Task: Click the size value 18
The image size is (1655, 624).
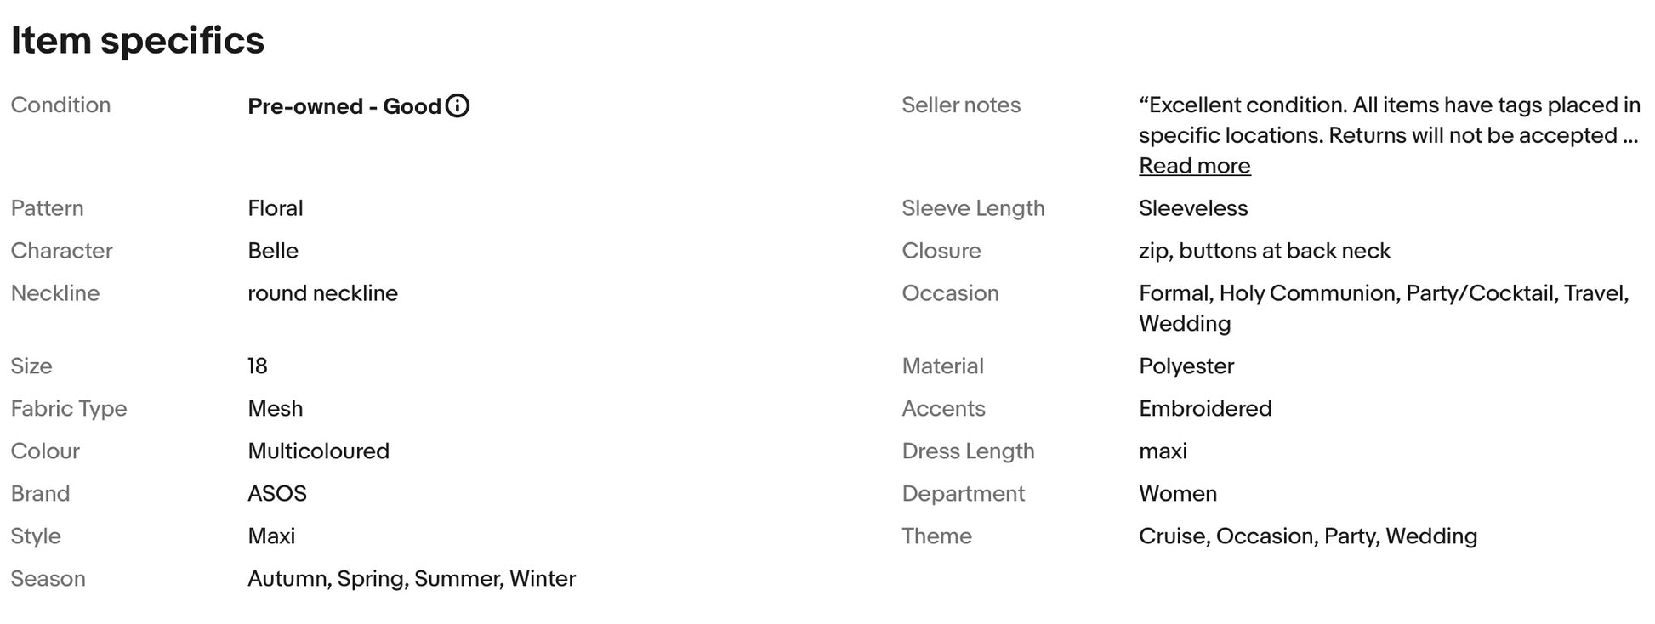Action: click(x=258, y=366)
